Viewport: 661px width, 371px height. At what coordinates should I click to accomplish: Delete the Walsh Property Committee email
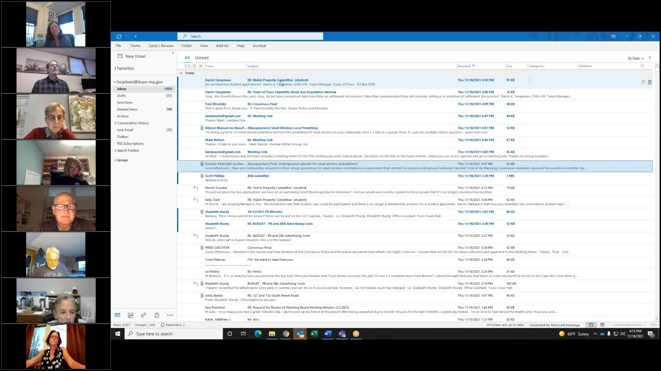click(650, 82)
